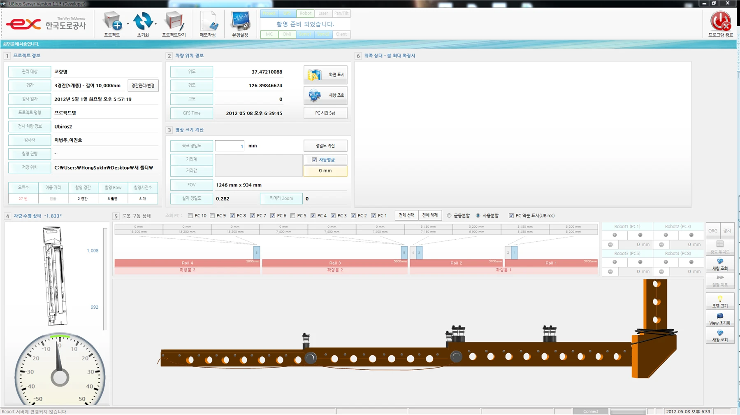Click Robot1 (PC1) move-to arrow icon

click(x=610, y=245)
